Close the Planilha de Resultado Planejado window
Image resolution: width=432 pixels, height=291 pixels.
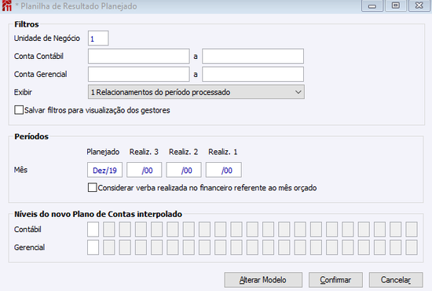tap(419, 6)
